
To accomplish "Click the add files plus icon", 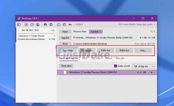I will (26, 24).
